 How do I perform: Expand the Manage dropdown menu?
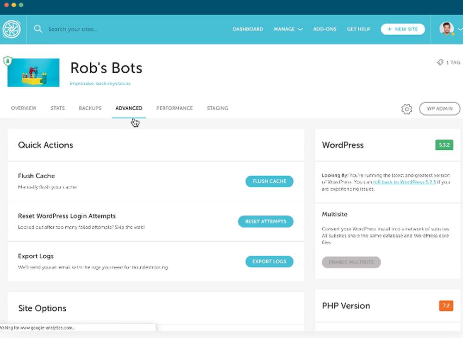coord(288,29)
